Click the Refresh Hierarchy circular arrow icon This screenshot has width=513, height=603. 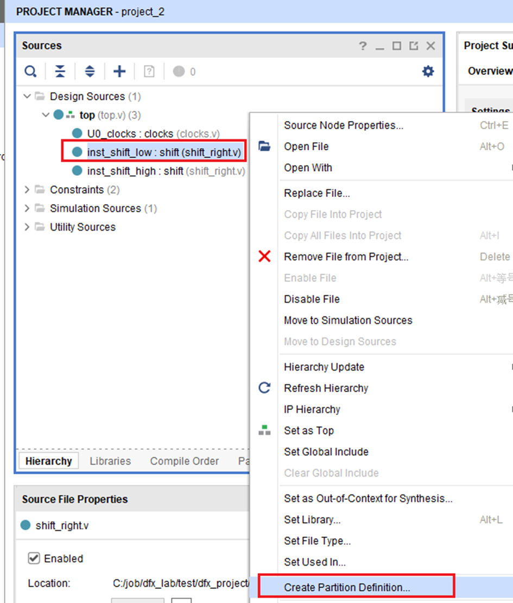coord(264,388)
